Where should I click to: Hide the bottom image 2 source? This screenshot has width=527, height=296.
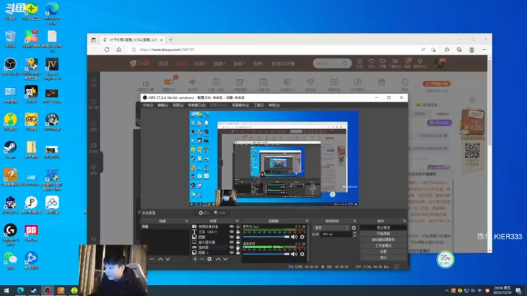(x=232, y=253)
